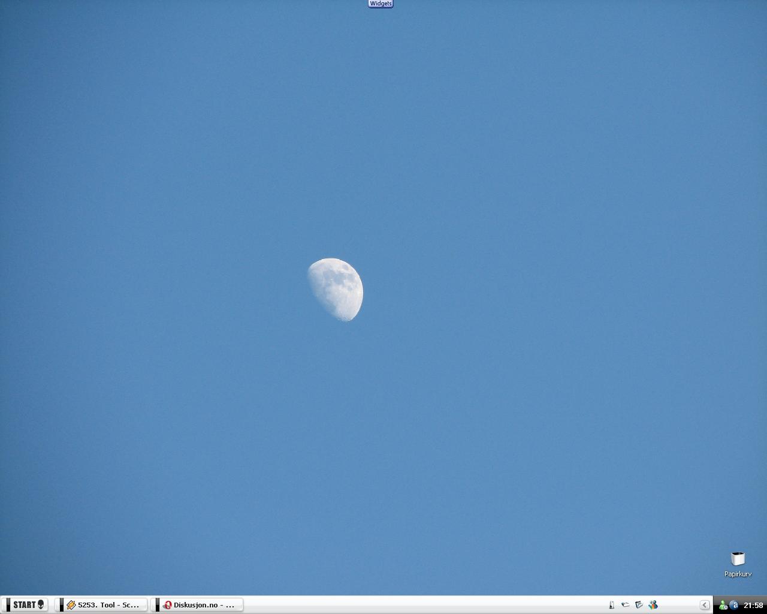Viewport: 767px width, 614px height.
Task: Click the flat tray-shaped quick-launch icon
Action: pyautogui.click(x=625, y=605)
